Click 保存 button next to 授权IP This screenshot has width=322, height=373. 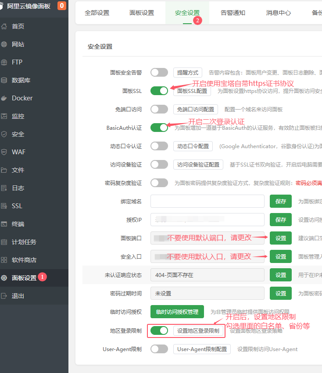point(281,220)
